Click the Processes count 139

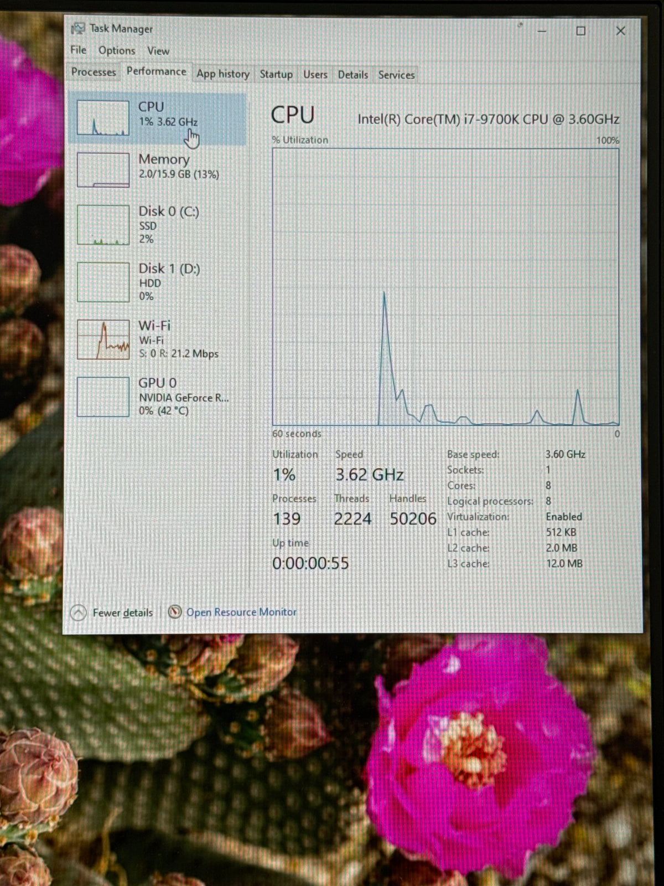(287, 519)
